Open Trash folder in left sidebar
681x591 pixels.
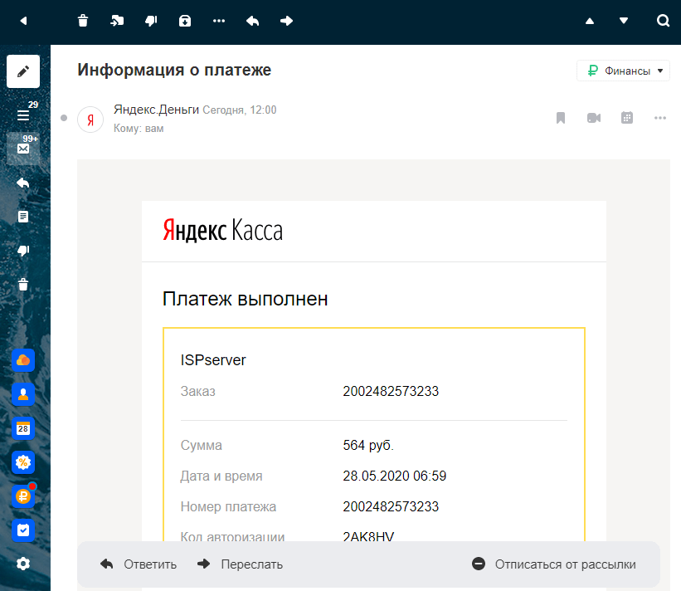[23, 285]
